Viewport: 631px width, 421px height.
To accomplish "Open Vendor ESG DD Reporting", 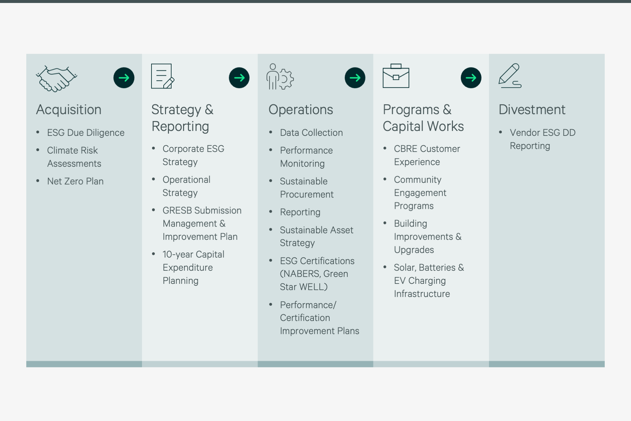I will pos(542,139).
